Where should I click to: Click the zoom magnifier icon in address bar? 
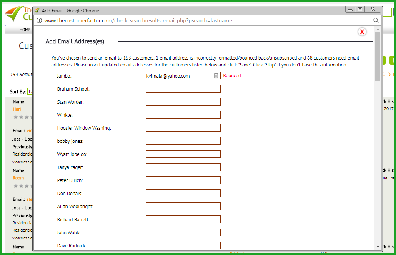tap(376, 20)
